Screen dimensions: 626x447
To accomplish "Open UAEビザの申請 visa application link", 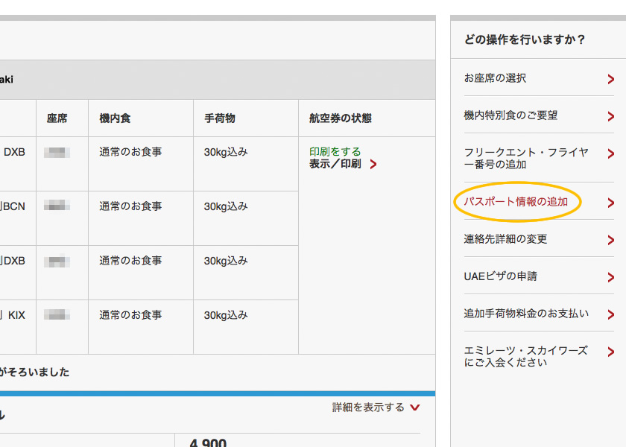I will (x=500, y=276).
